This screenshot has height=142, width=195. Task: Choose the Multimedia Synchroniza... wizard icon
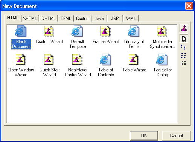coord(162,31)
